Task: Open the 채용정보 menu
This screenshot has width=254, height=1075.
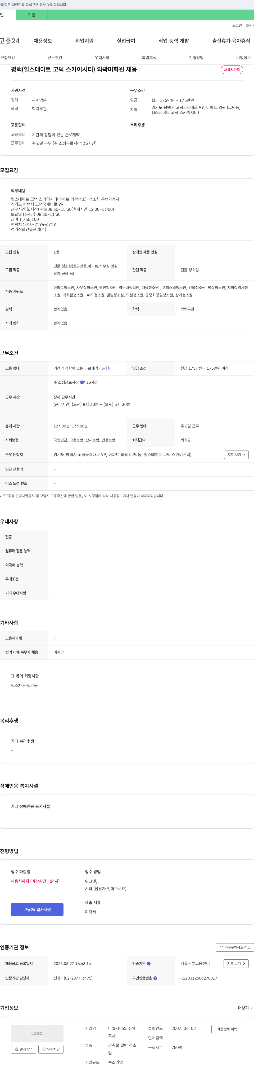Action: point(43,41)
